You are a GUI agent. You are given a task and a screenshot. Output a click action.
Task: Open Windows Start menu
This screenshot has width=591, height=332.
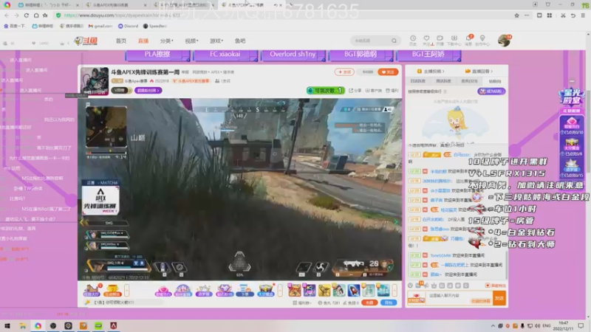click(7, 326)
